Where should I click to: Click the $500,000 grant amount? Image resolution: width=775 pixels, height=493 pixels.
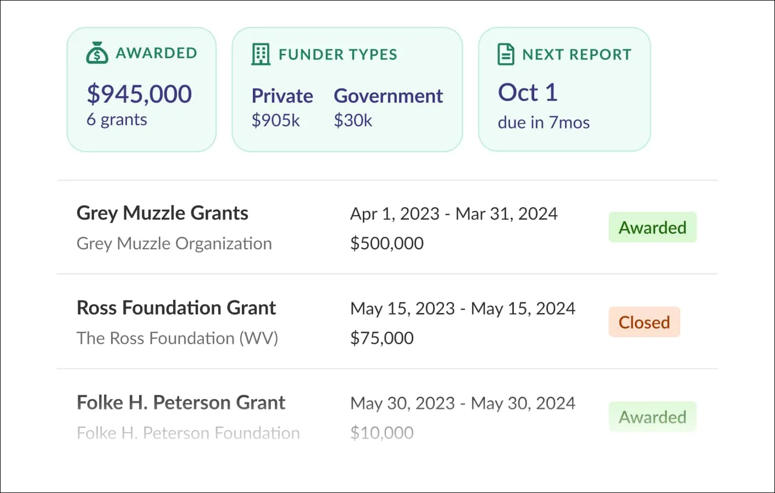[387, 243]
